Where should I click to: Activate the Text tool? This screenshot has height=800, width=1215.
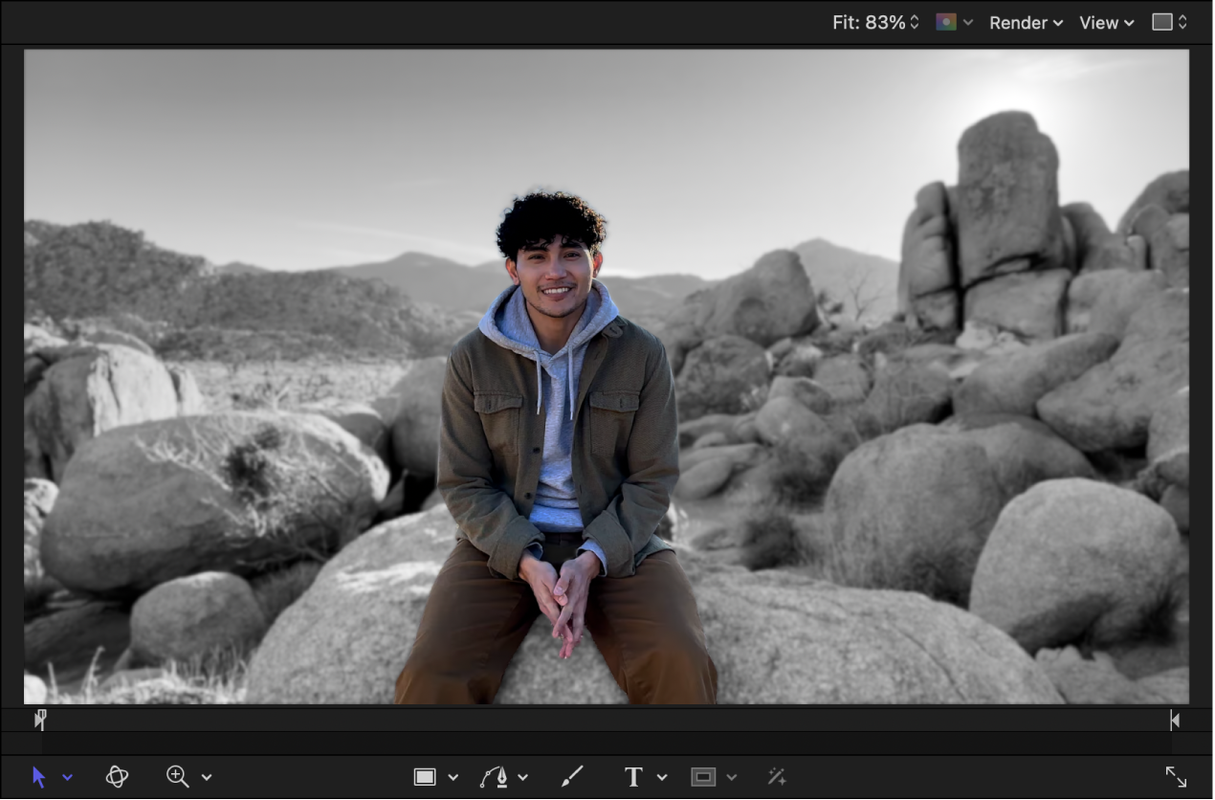[x=632, y=776]
